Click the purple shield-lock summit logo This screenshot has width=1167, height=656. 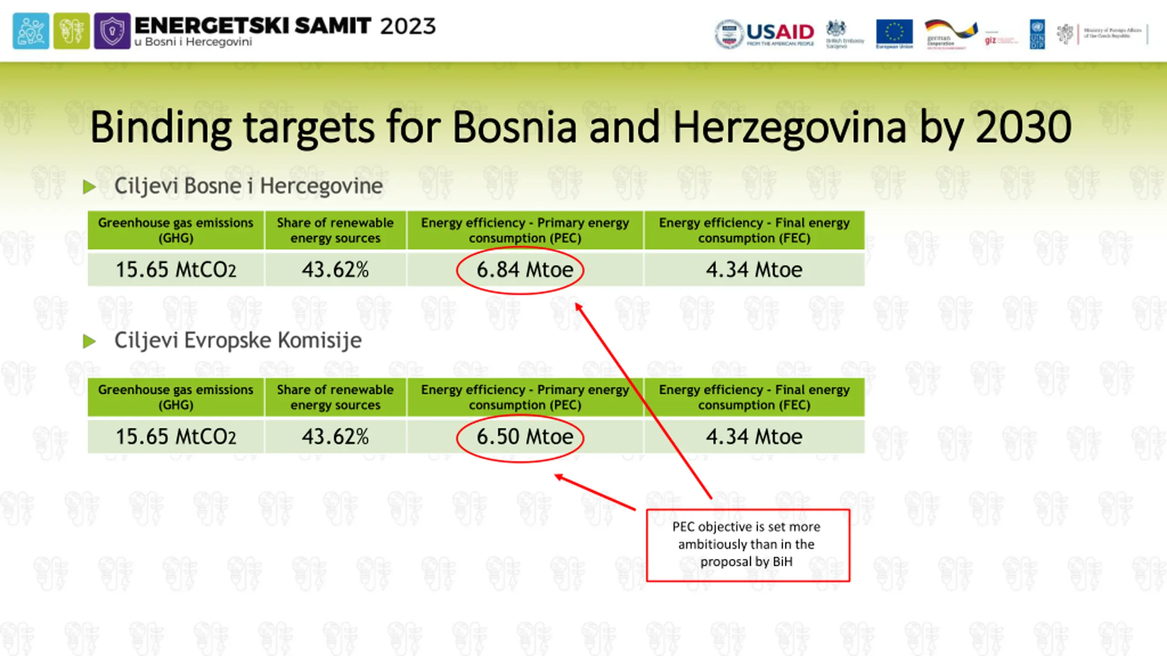pyautogui.click(x=112, y=31)
